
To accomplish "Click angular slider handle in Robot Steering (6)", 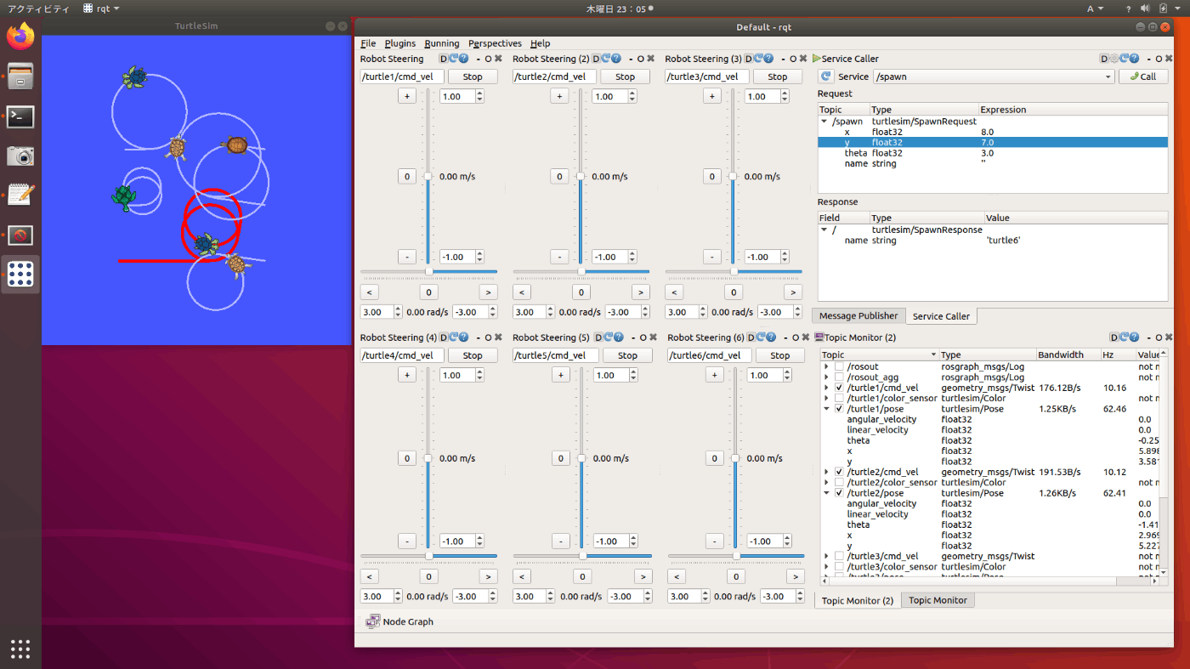I will click(x=736, y=556).
